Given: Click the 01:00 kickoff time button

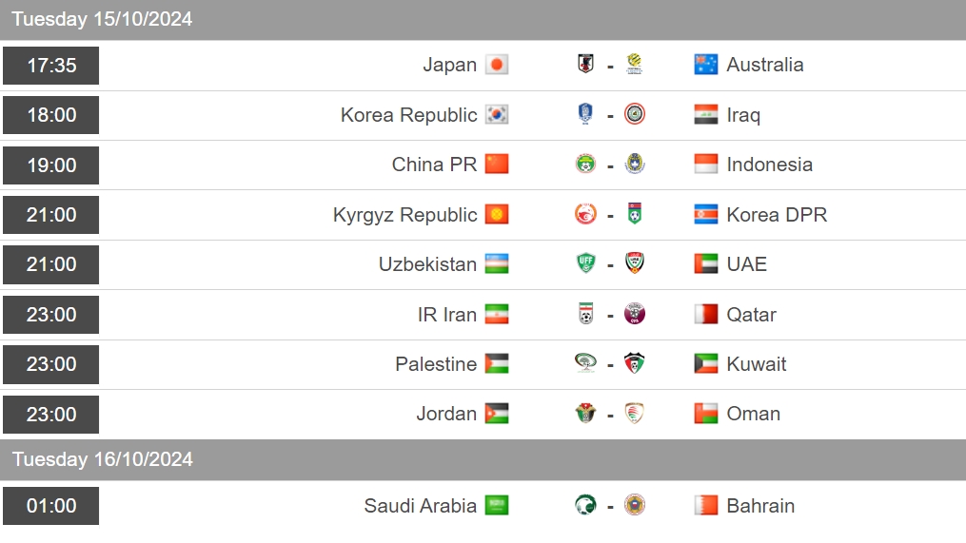Looking at the screenshot, I should 51,506.
